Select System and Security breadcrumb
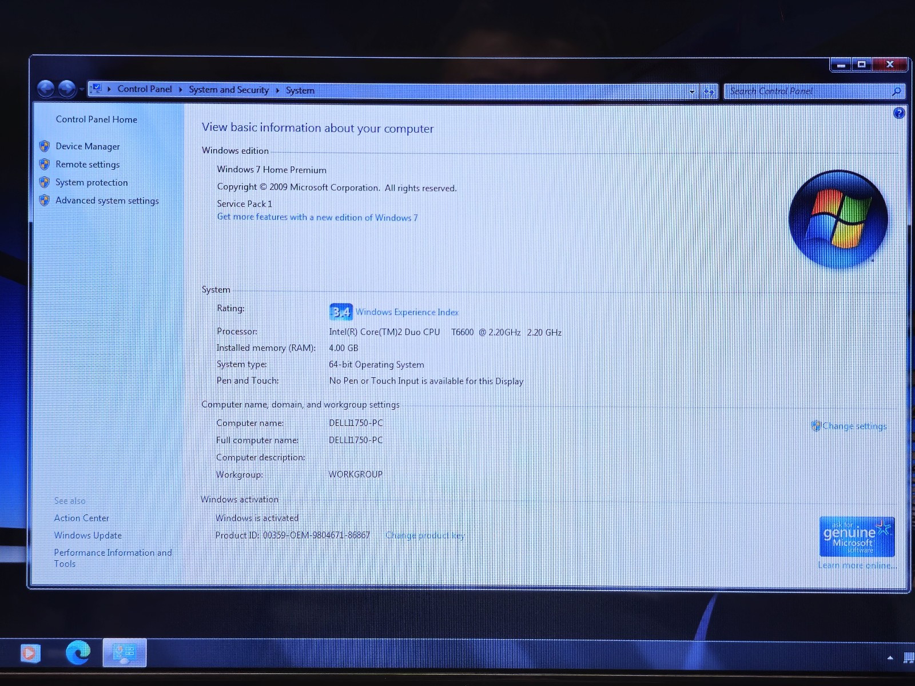Screen dimensions: 915x686 pyautogui.click(x=229, y=90)
